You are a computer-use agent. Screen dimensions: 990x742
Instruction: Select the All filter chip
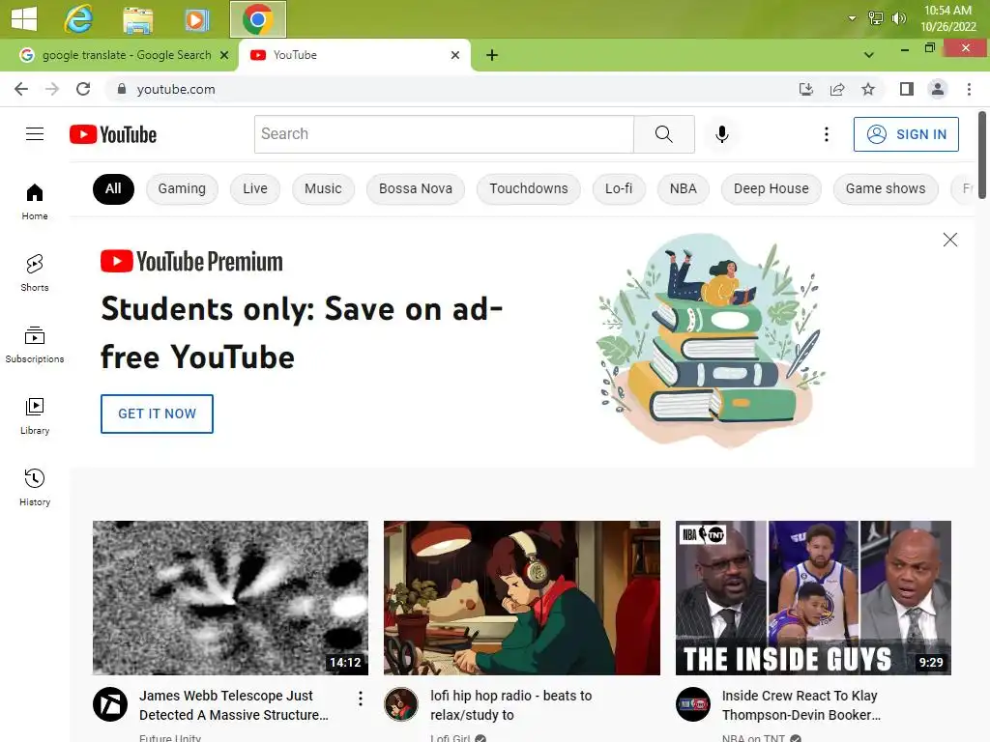coord(113,188)
